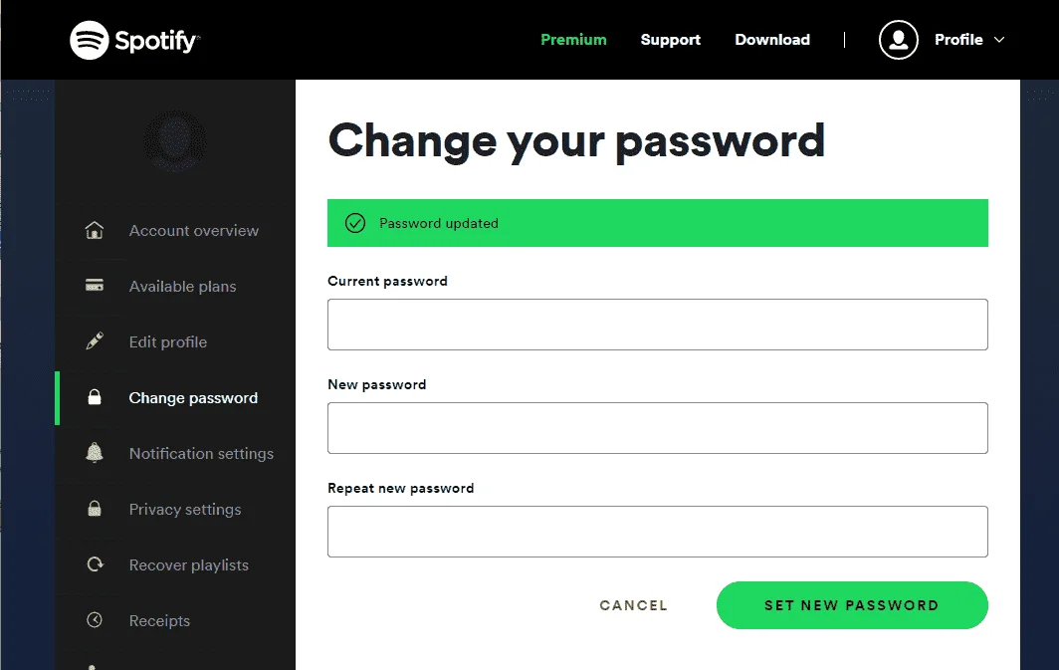Focus the Repeat new password field
Screen dimensions: 1059x670
tap(658, 532)
